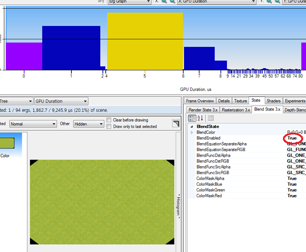
Task: Open the Experiments tab
Action: coord(294,101)
